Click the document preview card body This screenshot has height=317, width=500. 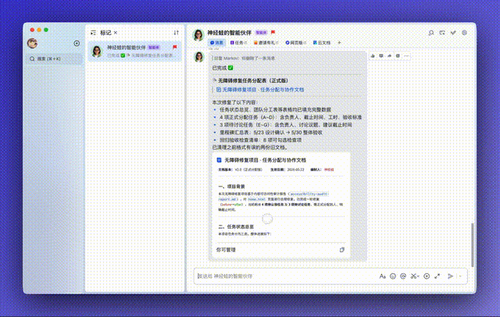click(281, 205)
